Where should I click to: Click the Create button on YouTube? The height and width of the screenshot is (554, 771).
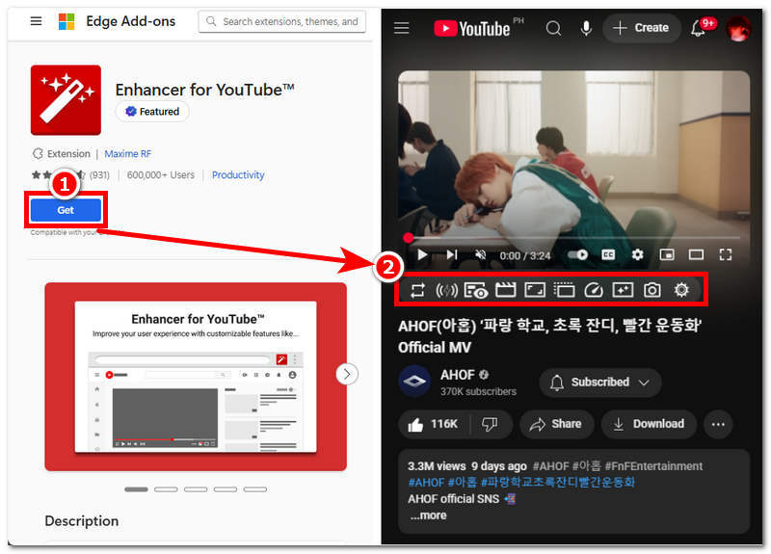pyautogui.click(x=642, y=28)
